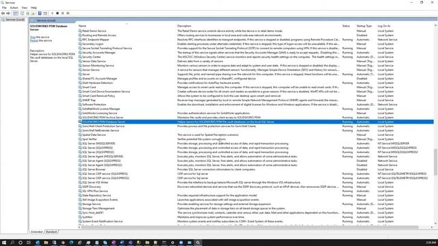This screenshot has height=246, width=438.
Task: Click the Back arrow in the toolbar
Action: 3,14
